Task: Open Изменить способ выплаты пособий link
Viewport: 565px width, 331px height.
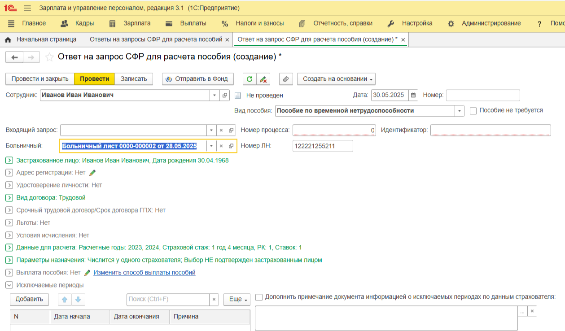Action: point(145,272)
